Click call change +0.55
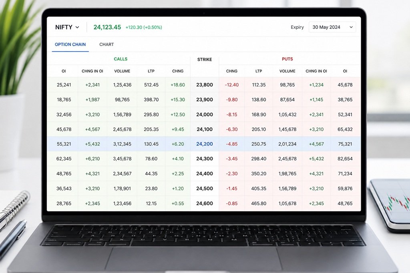 coord(177,203)
